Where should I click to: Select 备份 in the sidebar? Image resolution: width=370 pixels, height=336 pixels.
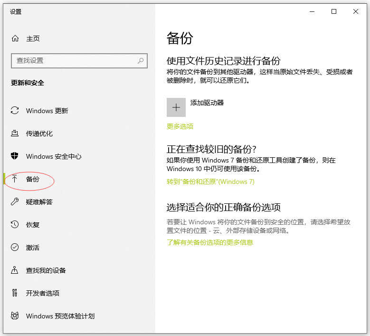click(x=33, y=179)
